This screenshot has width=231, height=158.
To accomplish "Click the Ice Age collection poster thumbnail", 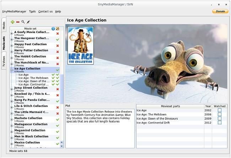I will [x=81, y=45].
